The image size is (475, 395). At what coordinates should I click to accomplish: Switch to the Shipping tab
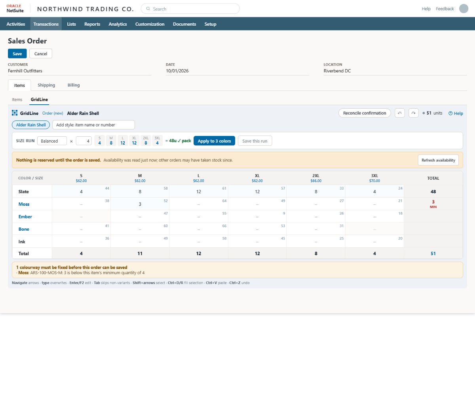tap(46, 85)
